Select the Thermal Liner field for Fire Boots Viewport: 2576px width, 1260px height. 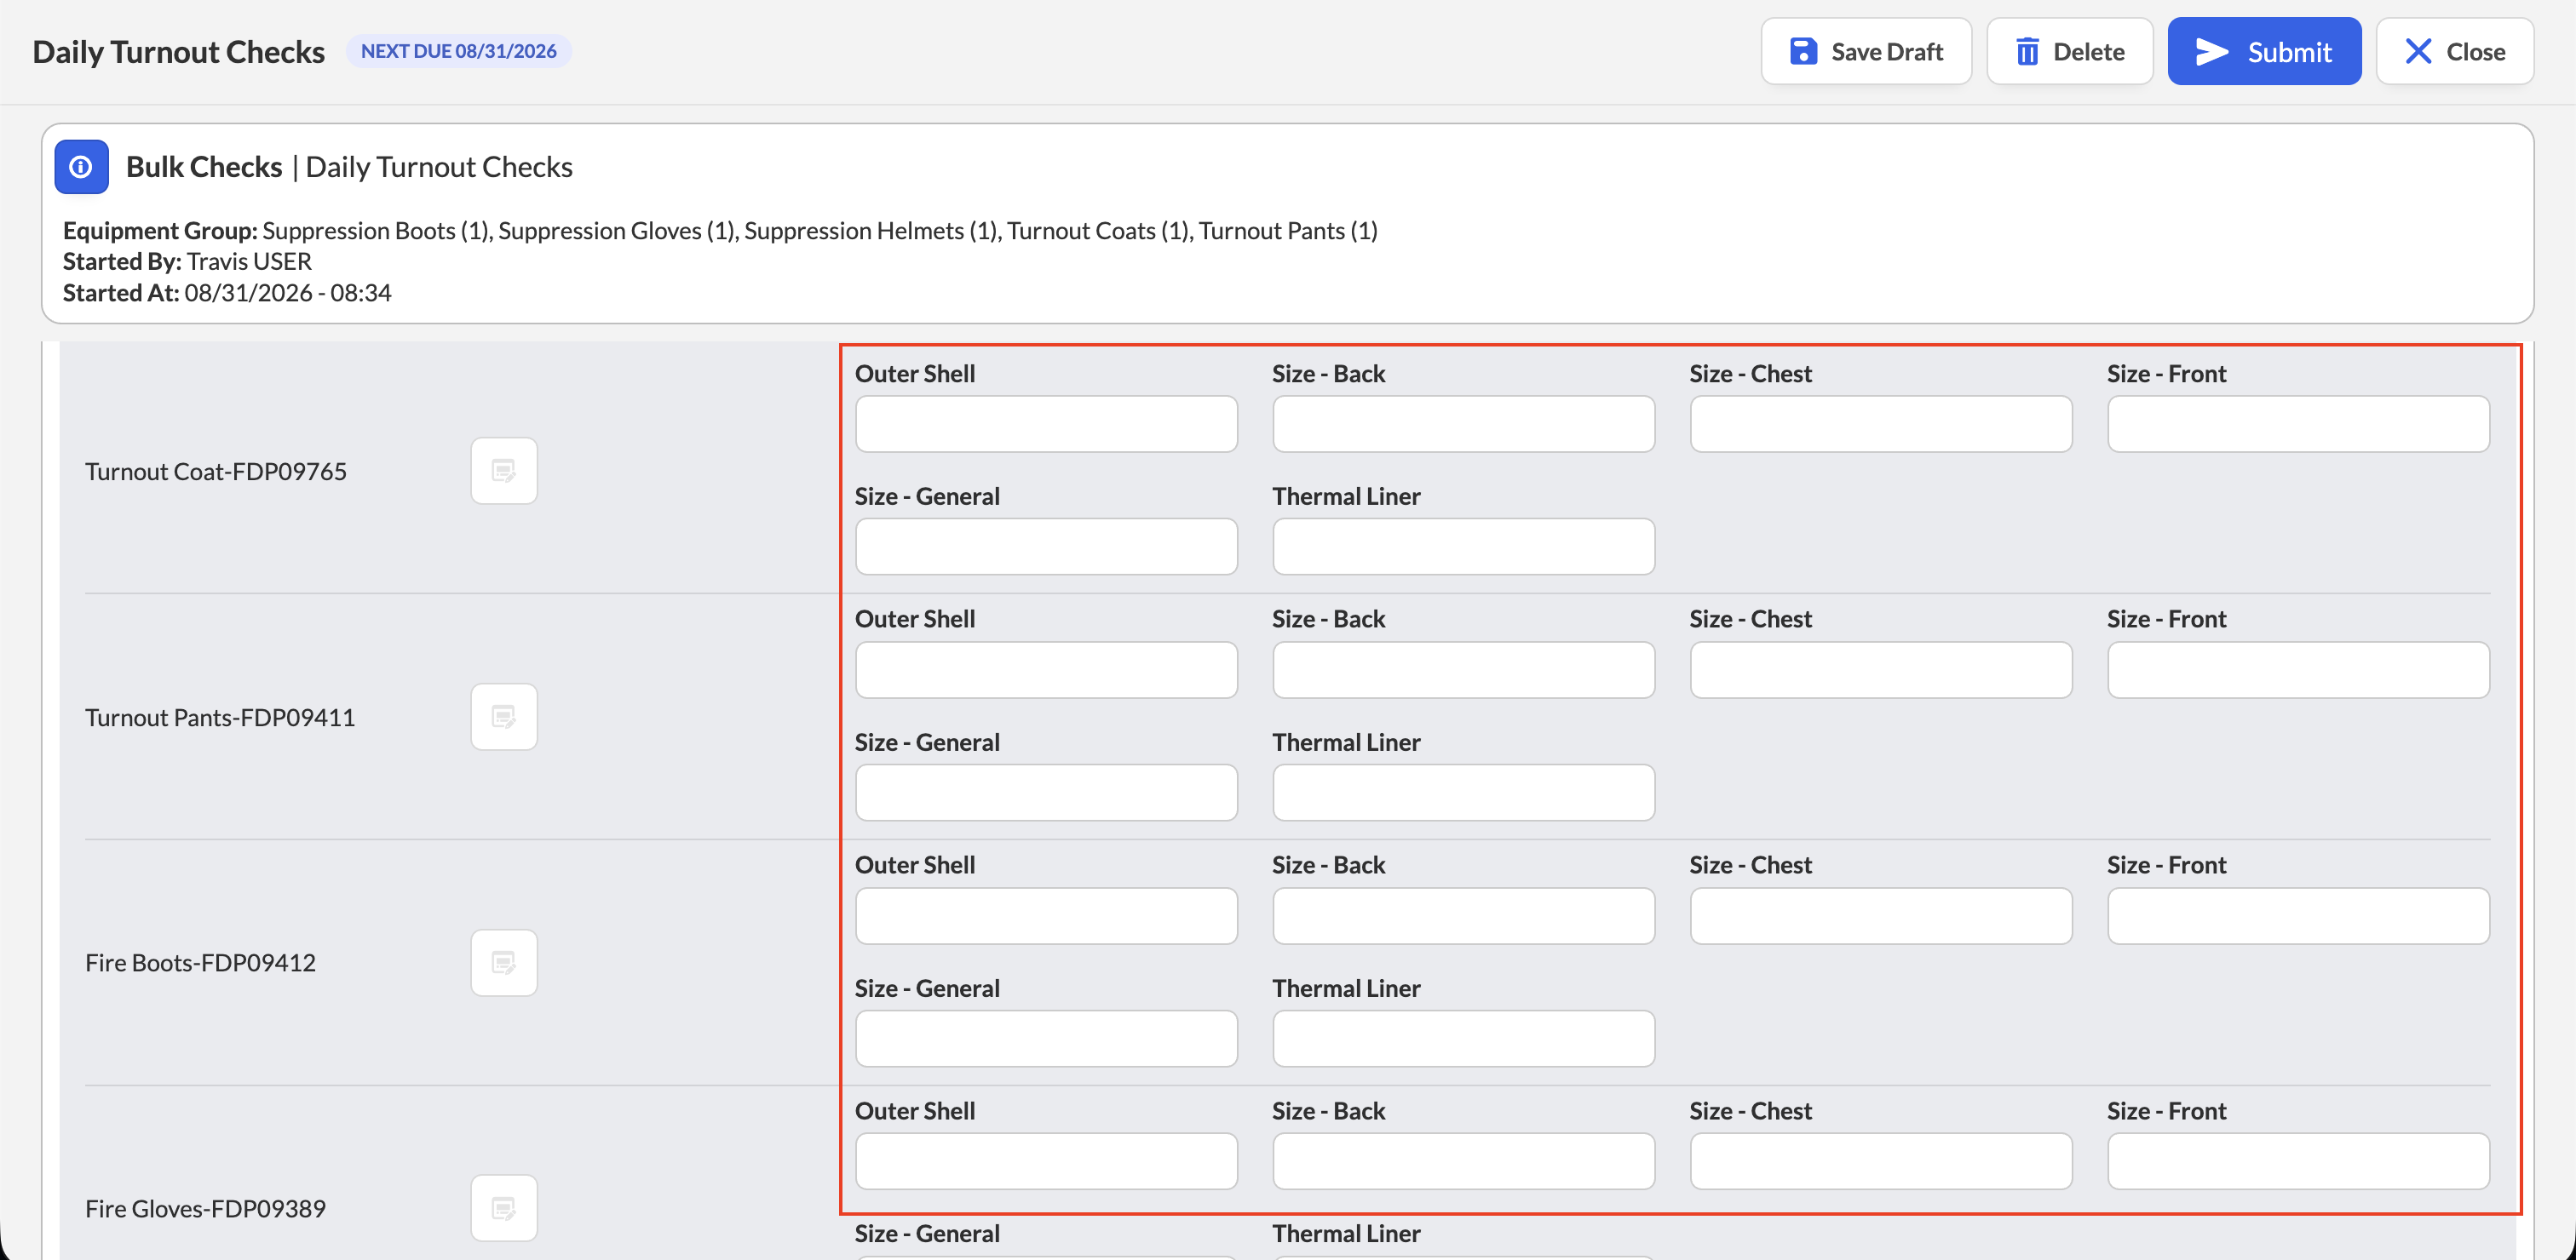[1464, 1038]
